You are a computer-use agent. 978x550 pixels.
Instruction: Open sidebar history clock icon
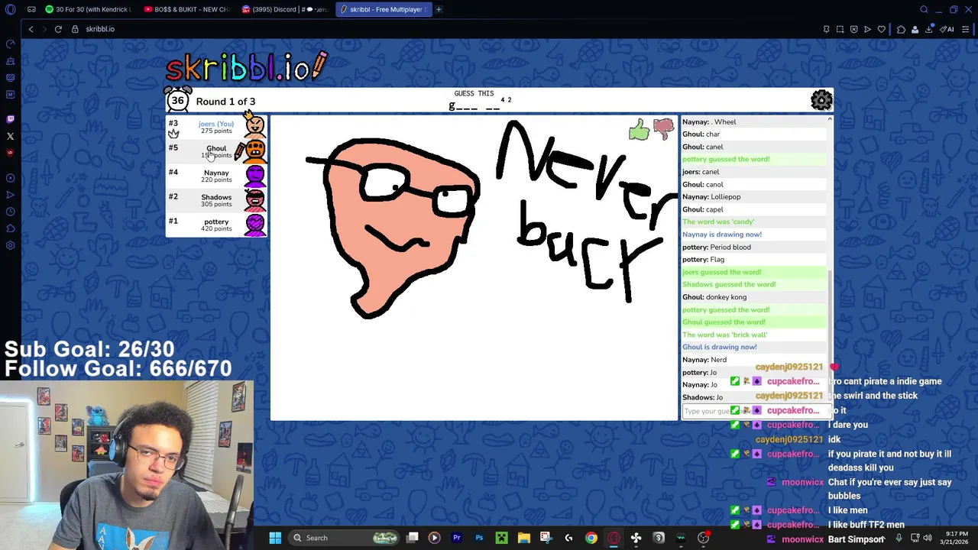(11, 212)
